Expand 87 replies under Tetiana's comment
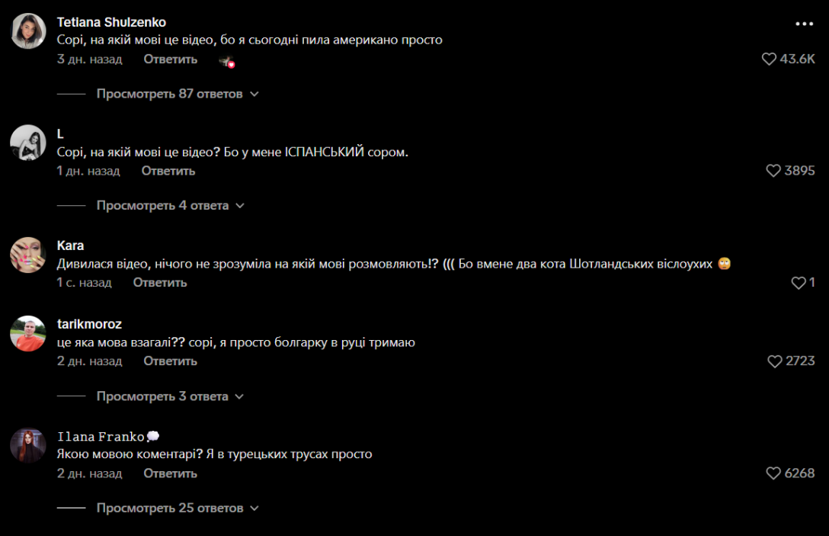Viewport: 829px width, 536px height. [177, 94]
